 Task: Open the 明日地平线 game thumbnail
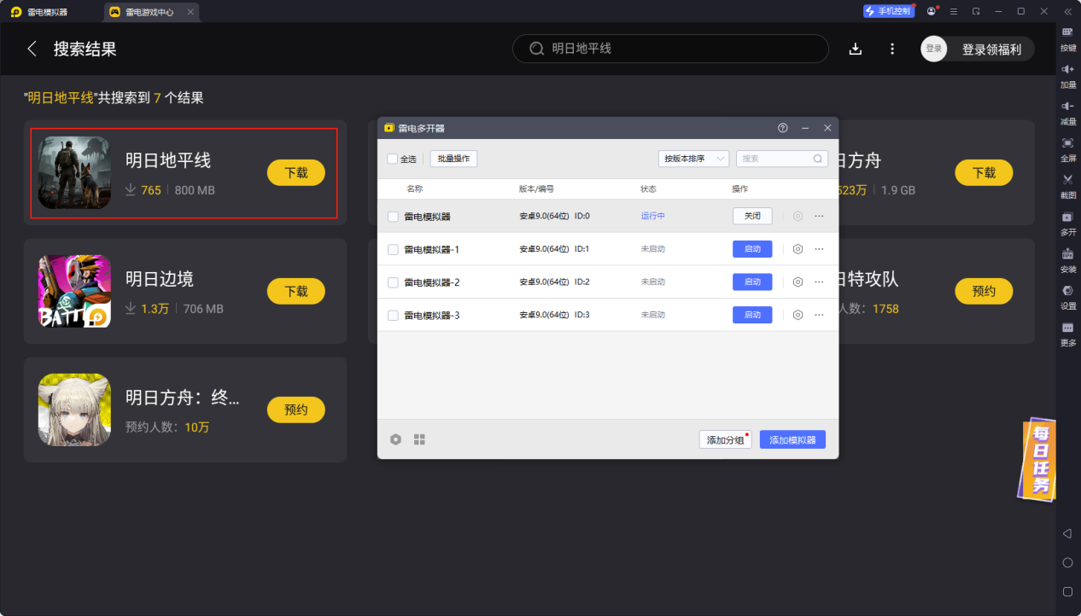74,172
